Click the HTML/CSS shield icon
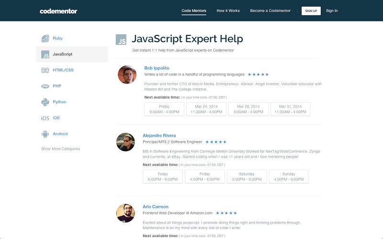This screenshot has width=383, height=239. click(x=45, y=70)
